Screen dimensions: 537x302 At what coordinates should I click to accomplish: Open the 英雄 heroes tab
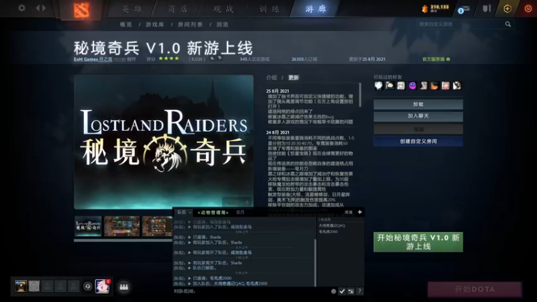(x=132, y=9)
